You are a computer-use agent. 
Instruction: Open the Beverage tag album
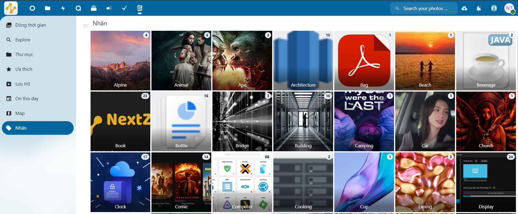pos(486,60)
